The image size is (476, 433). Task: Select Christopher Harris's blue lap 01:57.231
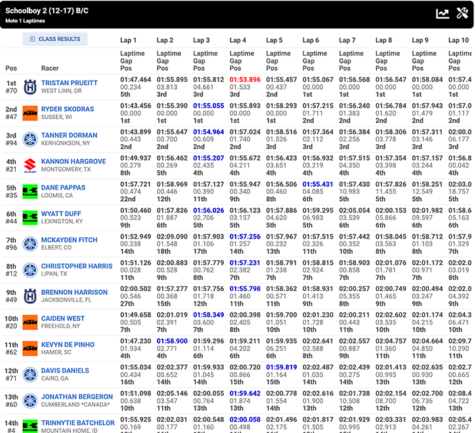point(245,263)
